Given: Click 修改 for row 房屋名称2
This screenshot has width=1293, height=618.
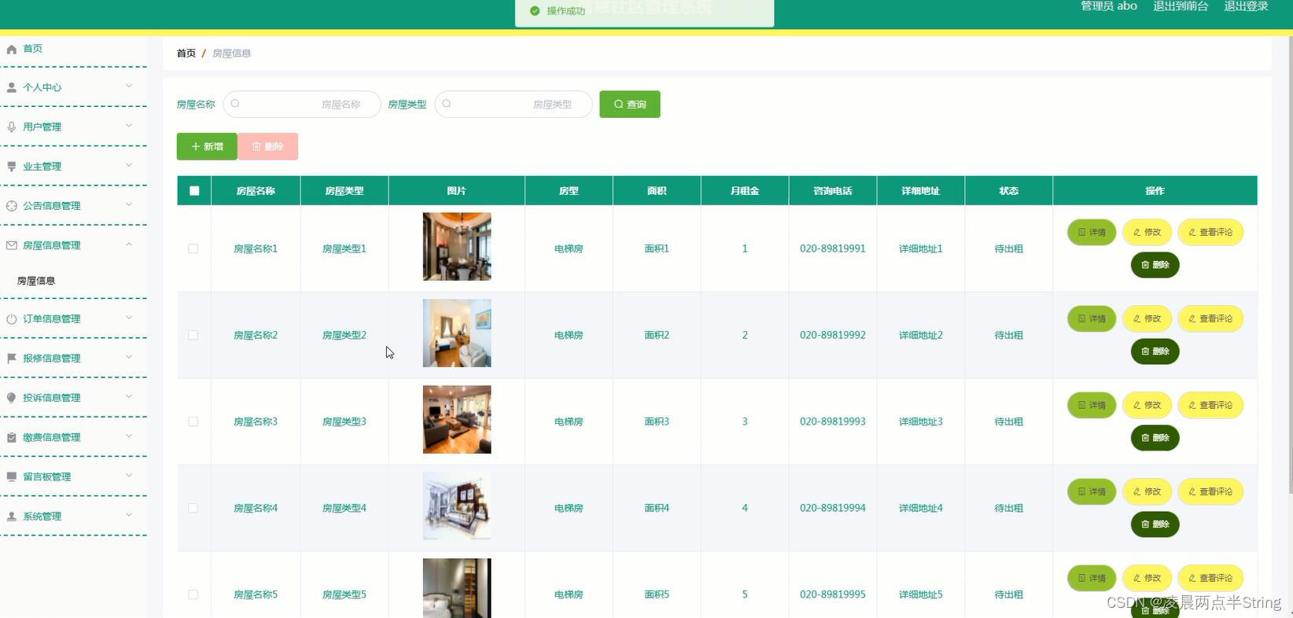Looking at the screenshot, I should point(1147,318).
